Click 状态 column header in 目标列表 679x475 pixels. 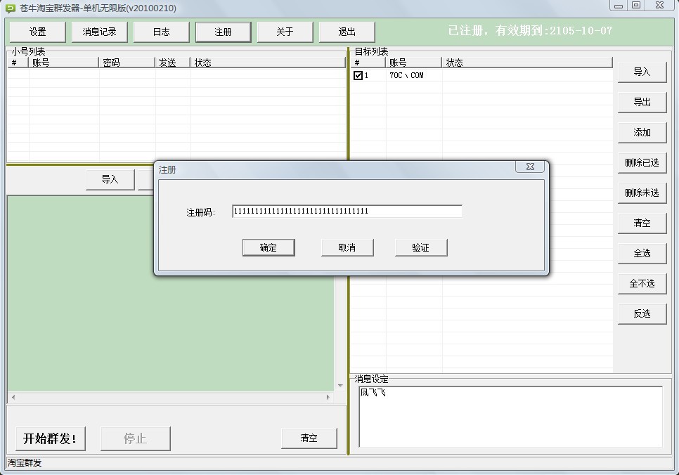click(527, 63)
